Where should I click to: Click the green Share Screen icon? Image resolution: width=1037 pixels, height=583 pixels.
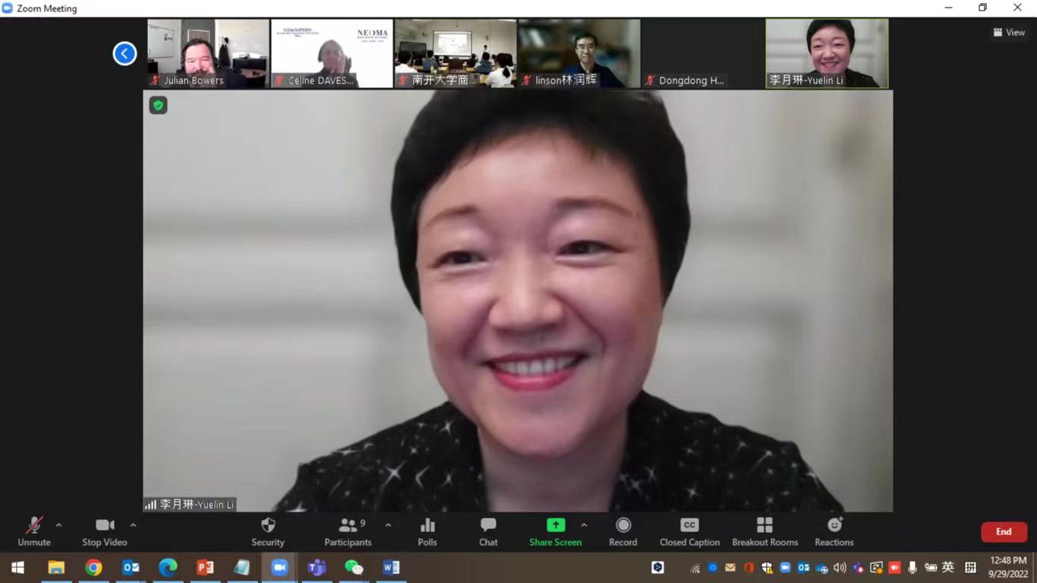556,525
